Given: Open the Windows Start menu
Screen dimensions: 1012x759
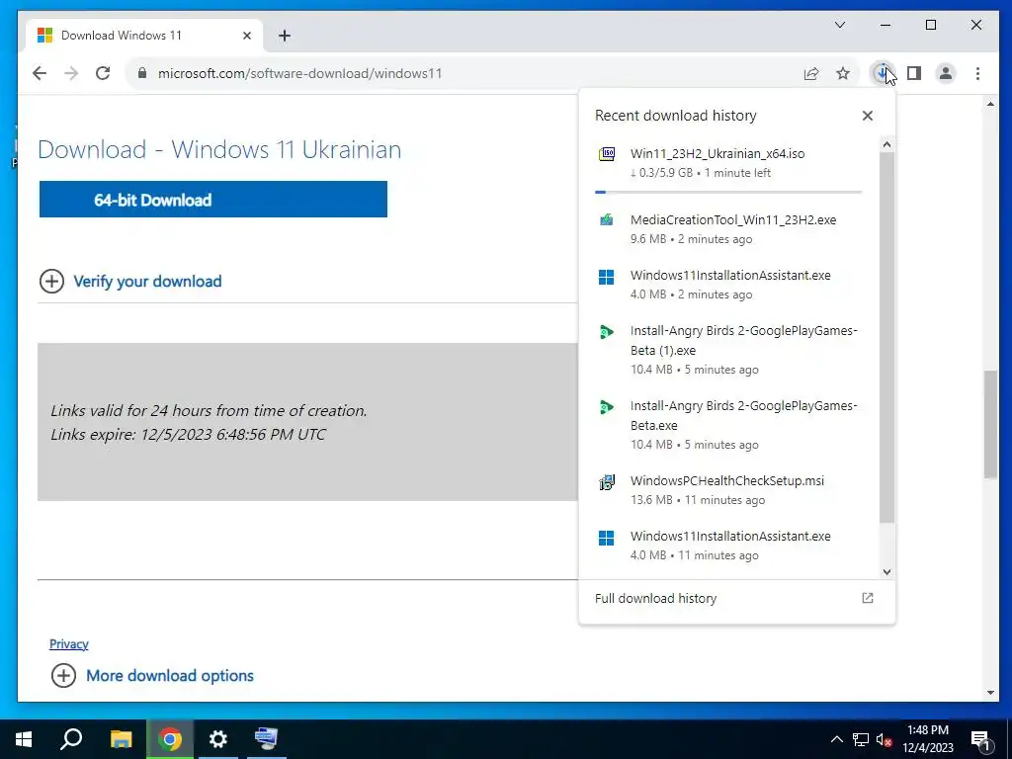Looking at the screenshot, I should (24, 739).
